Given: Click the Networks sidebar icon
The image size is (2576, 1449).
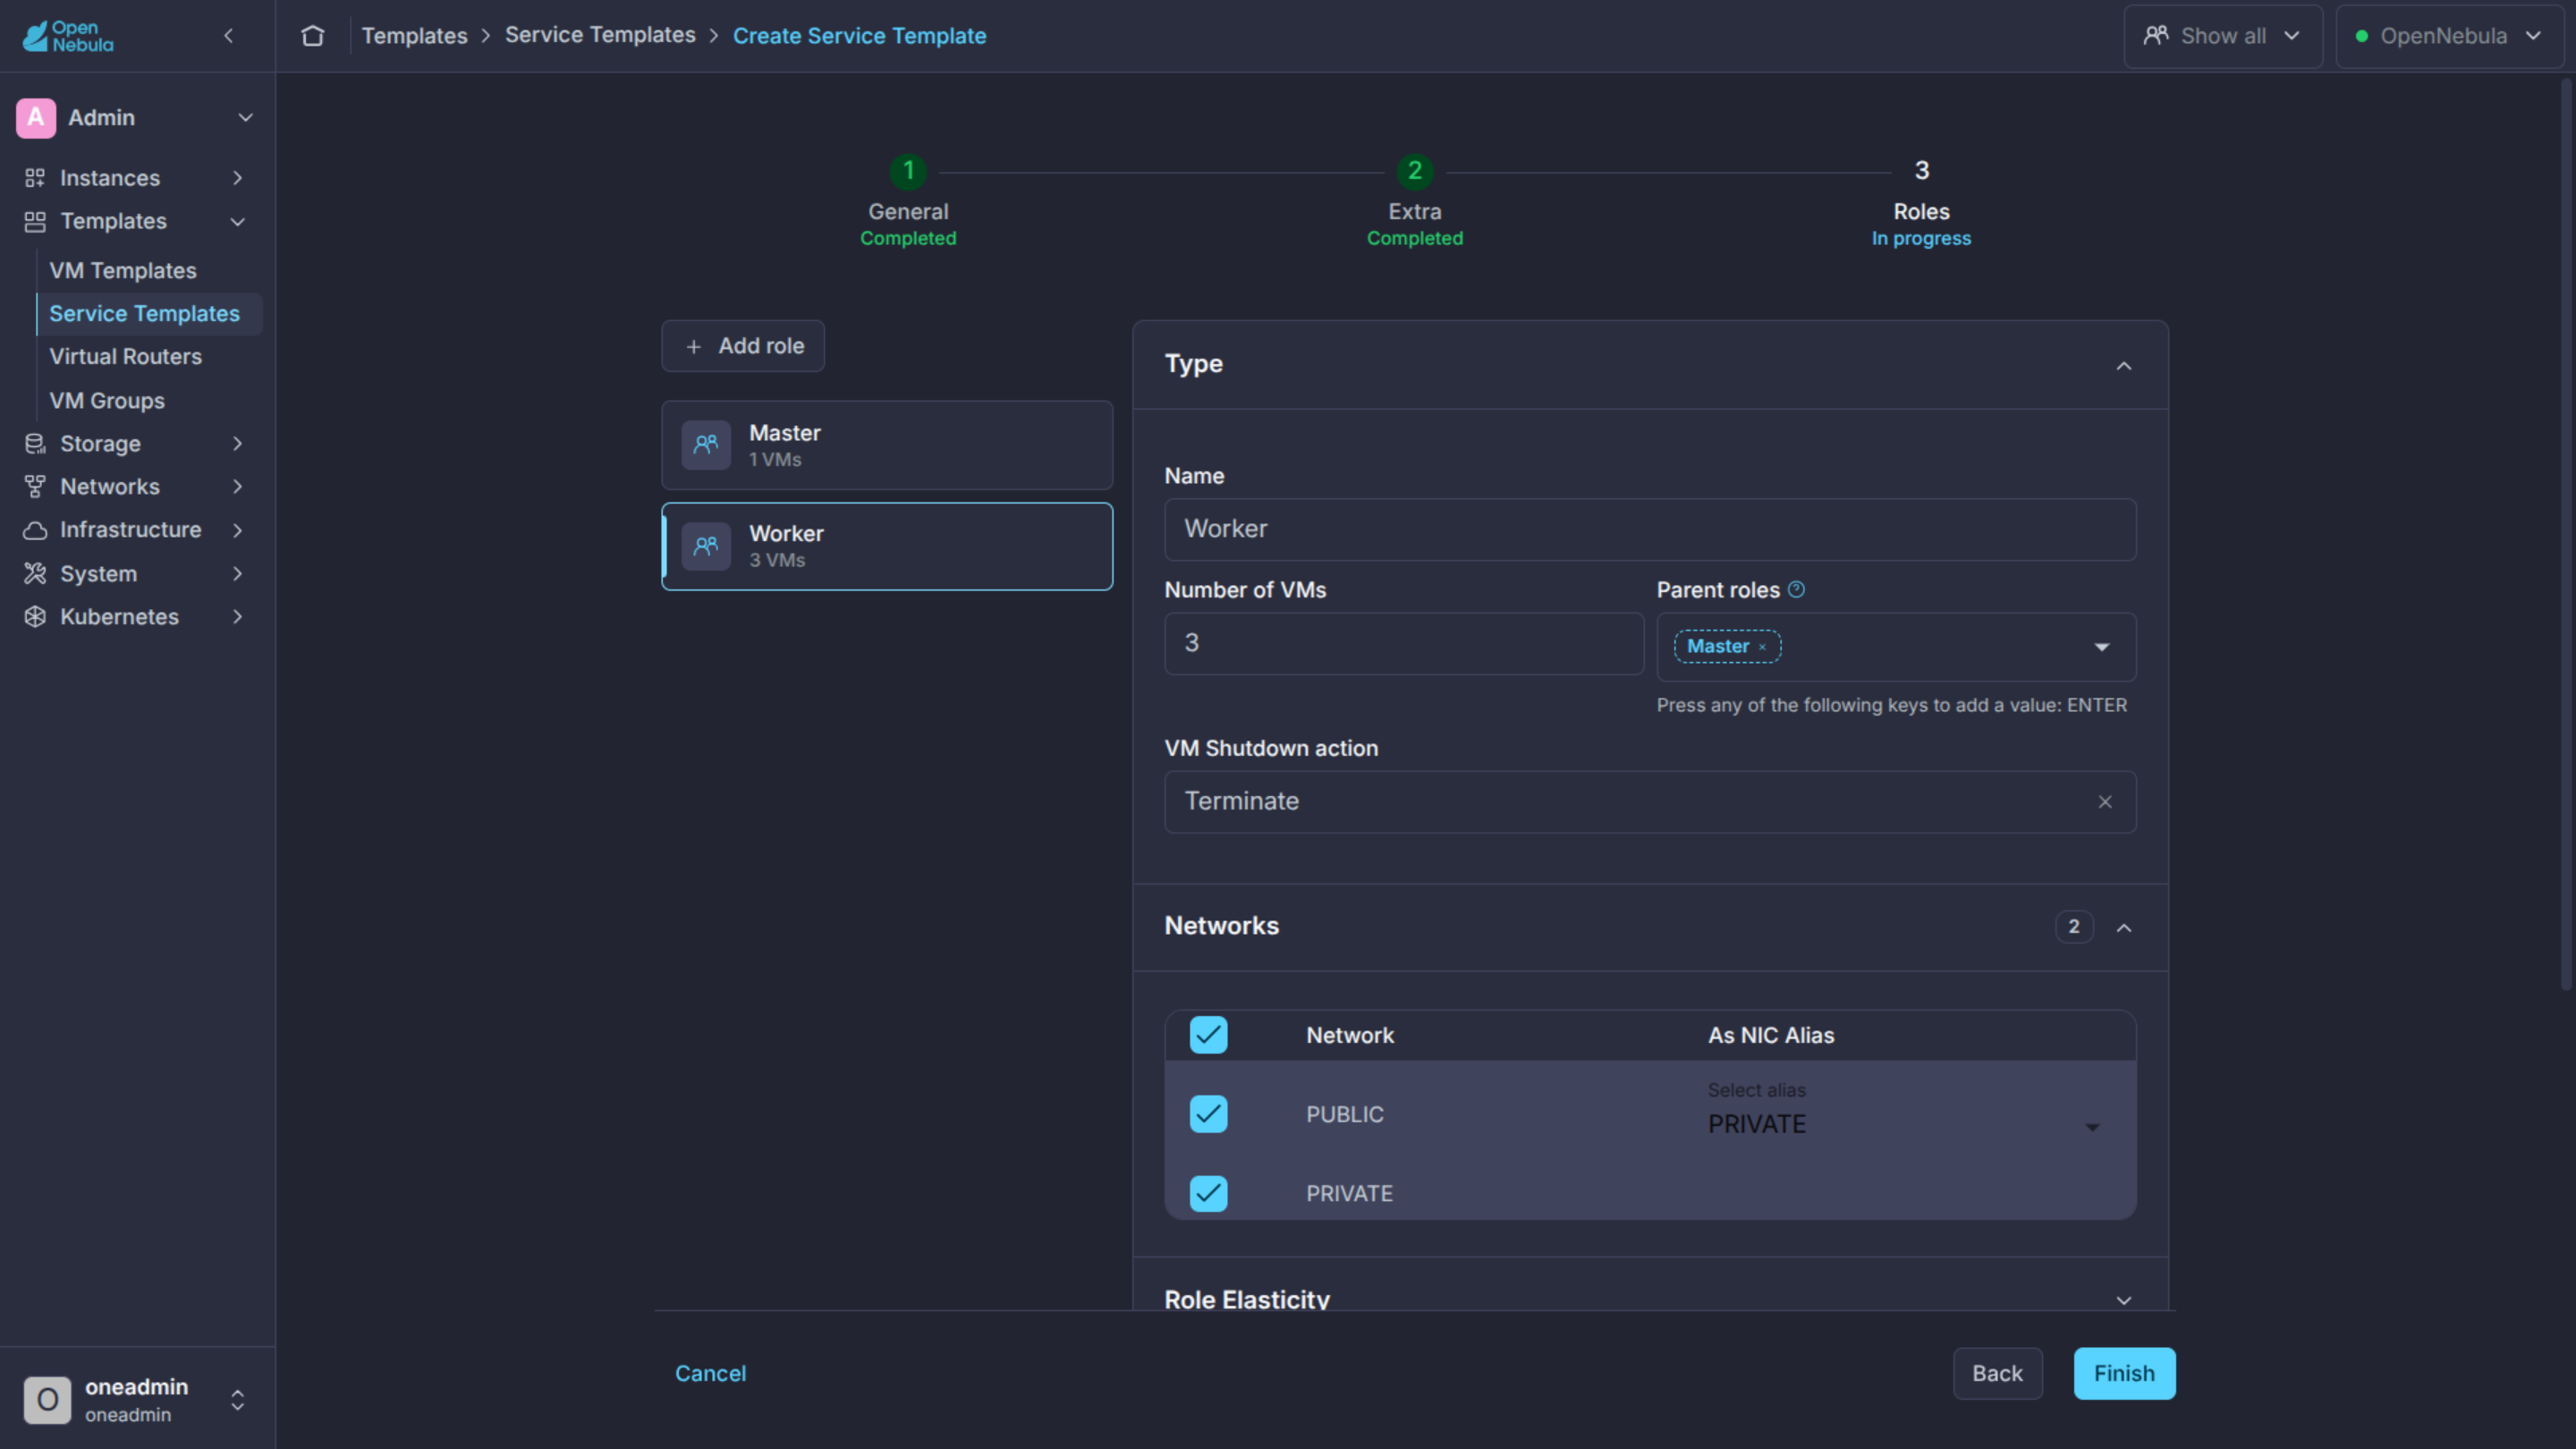Looking at the screenshot, I should 35,487.
